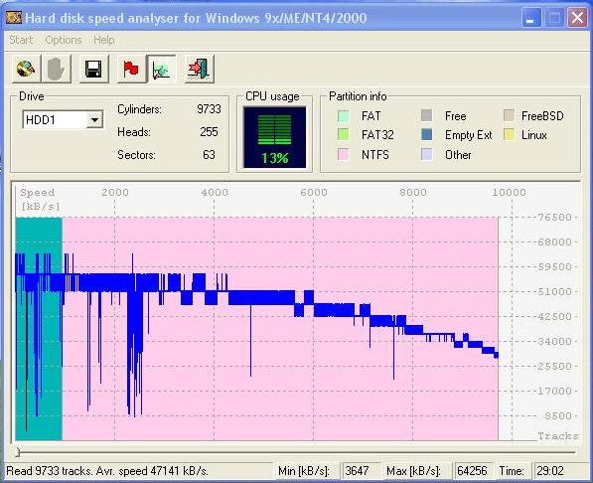
Task: Expand the HDD1 drive dropdown arrow
Action: [x=94, y=120]
